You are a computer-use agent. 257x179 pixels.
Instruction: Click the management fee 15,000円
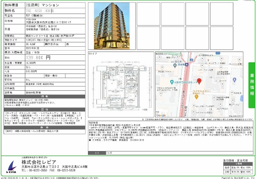pos(31,63)
